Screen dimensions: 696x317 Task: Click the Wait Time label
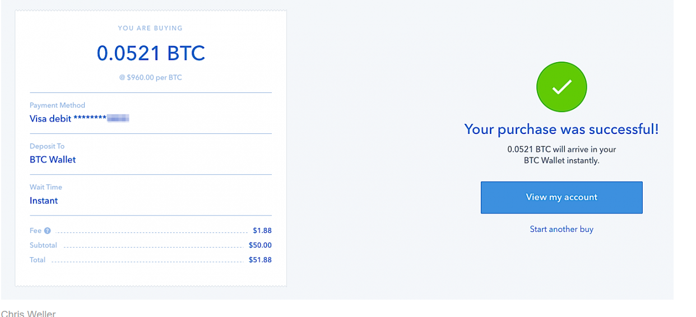pos(46,187)
